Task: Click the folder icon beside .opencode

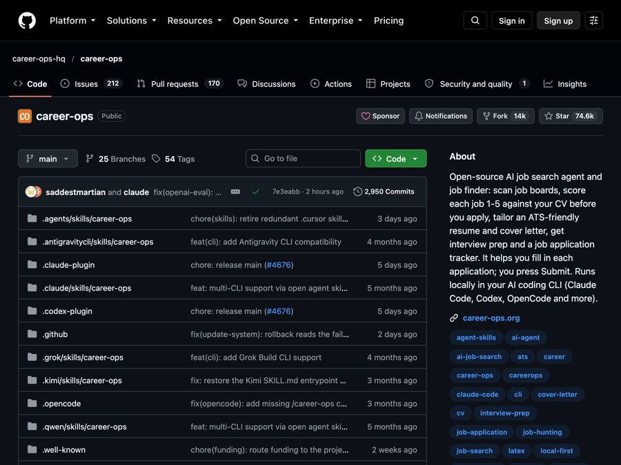Action: 32,403
